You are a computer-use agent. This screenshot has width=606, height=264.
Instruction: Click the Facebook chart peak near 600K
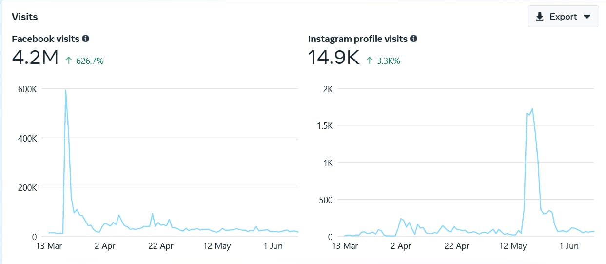[65, 90]
